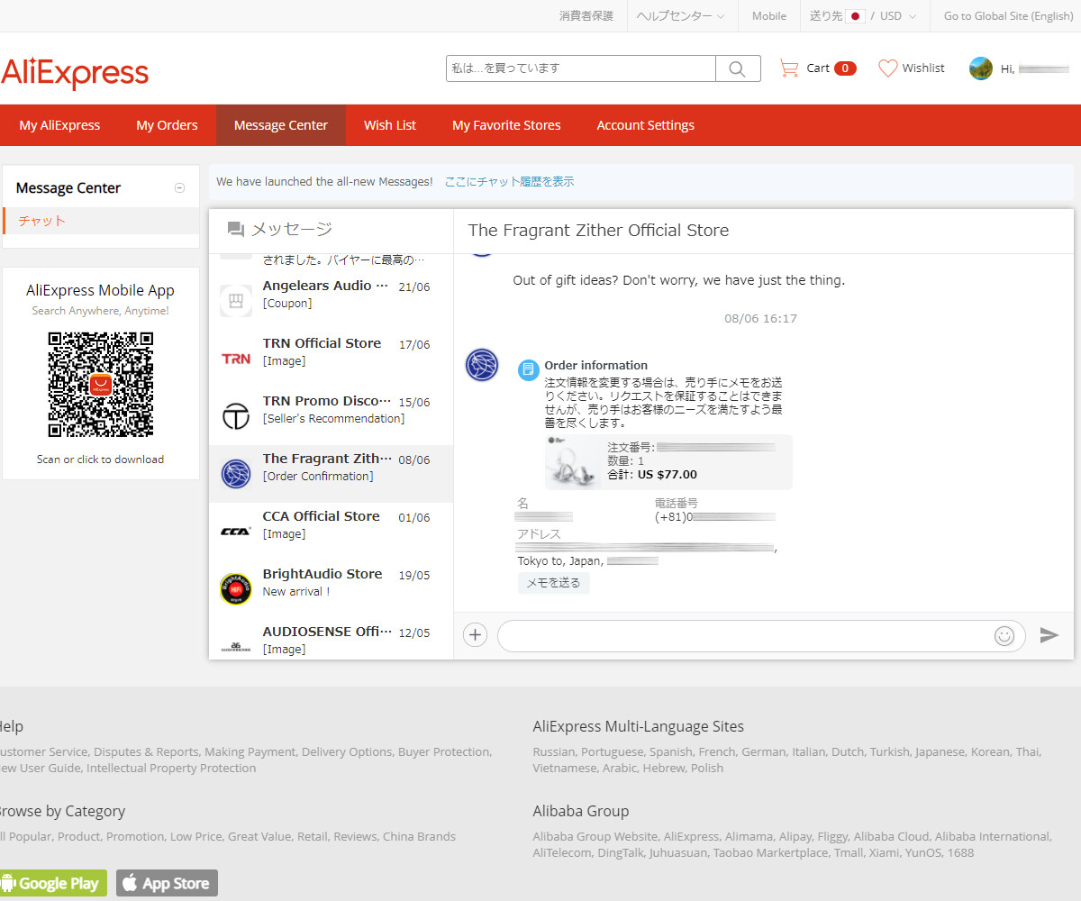Click the earphone product thumbnail in order
Image resolution: width=1081 pixels, height=901 pixels.
pos(574,462)
